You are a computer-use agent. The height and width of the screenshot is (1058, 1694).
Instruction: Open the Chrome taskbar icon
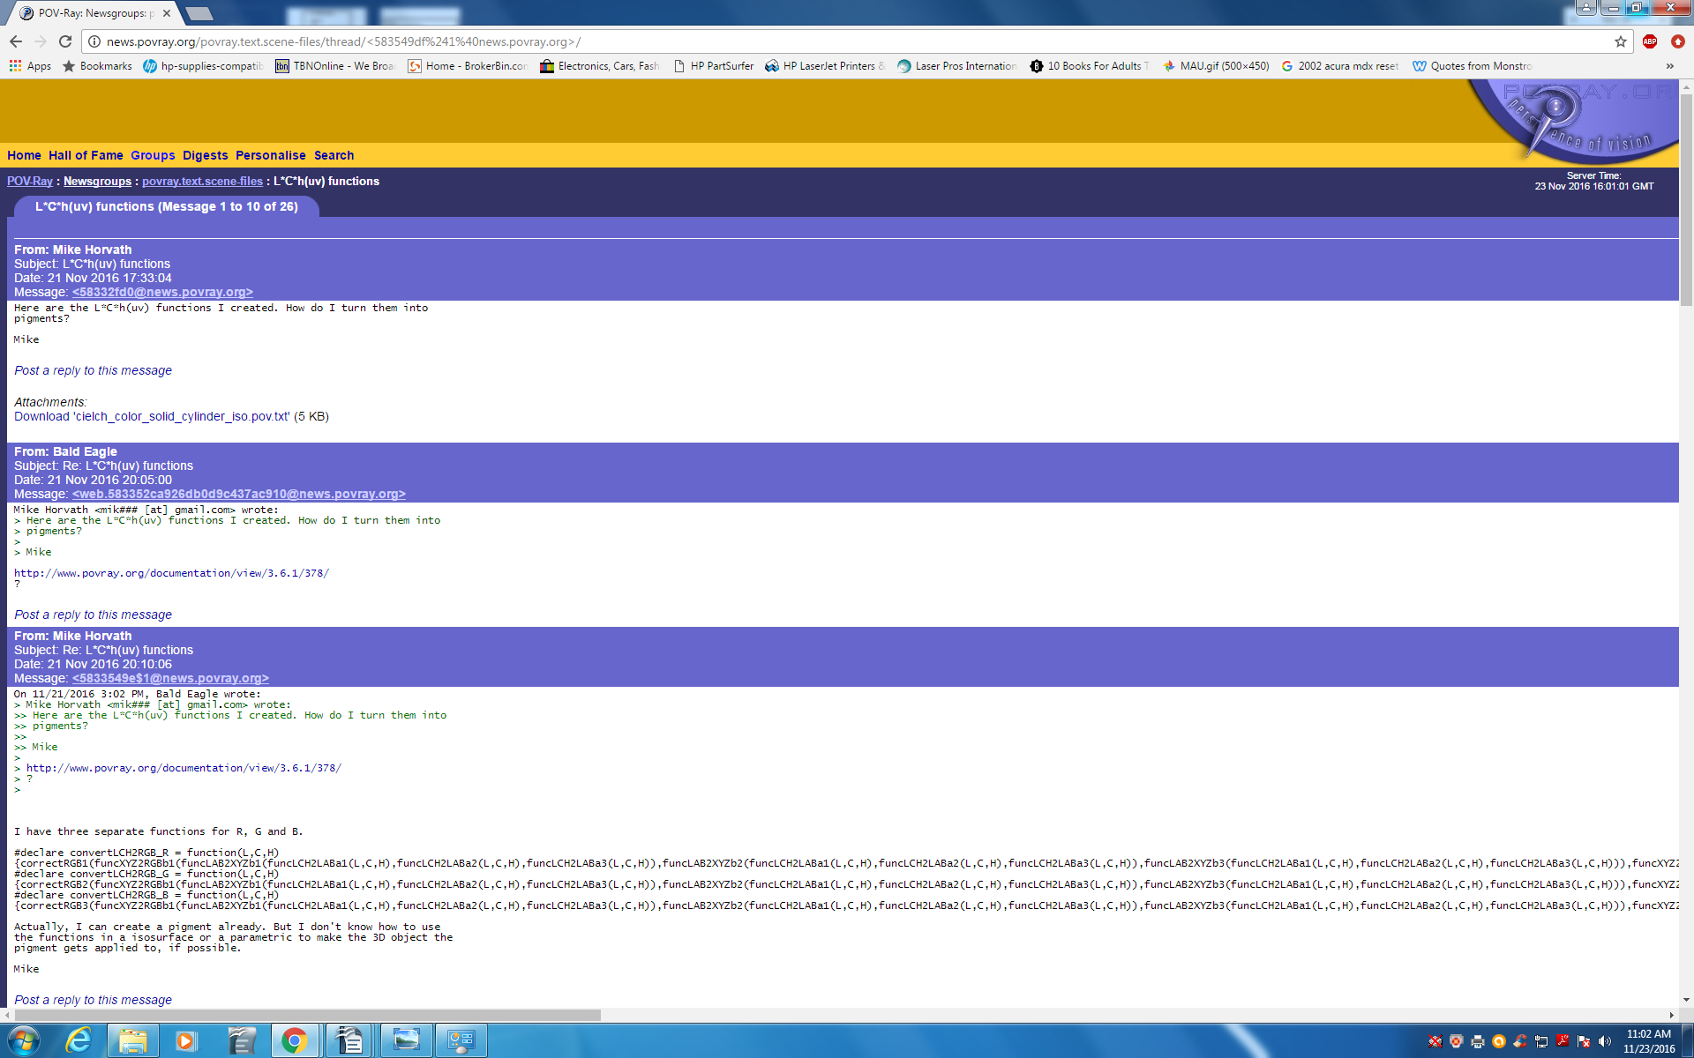[x=294, y=1040]
